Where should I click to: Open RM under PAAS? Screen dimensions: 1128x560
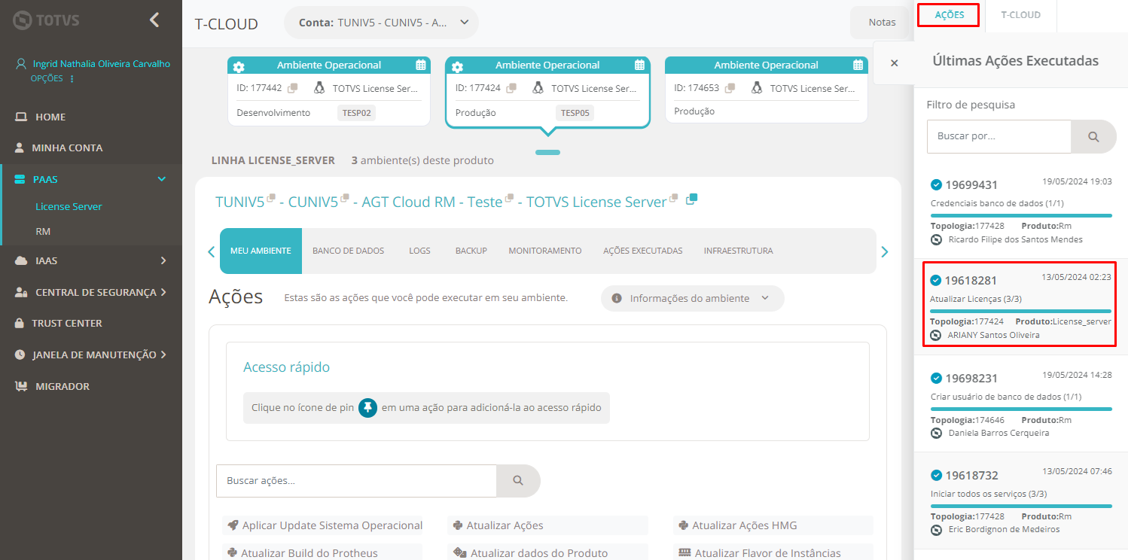click(x=43, y=231)
